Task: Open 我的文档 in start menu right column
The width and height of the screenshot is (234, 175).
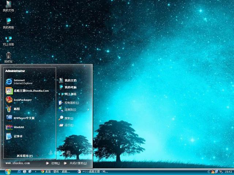Action: pos(68,80)
